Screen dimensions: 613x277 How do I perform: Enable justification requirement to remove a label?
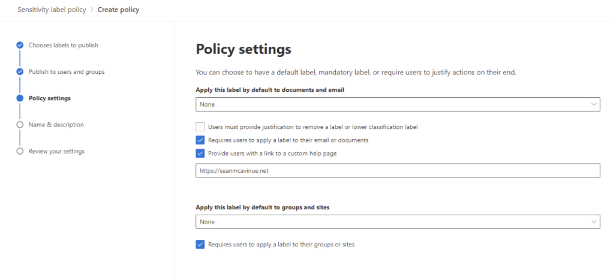point(200,127)
